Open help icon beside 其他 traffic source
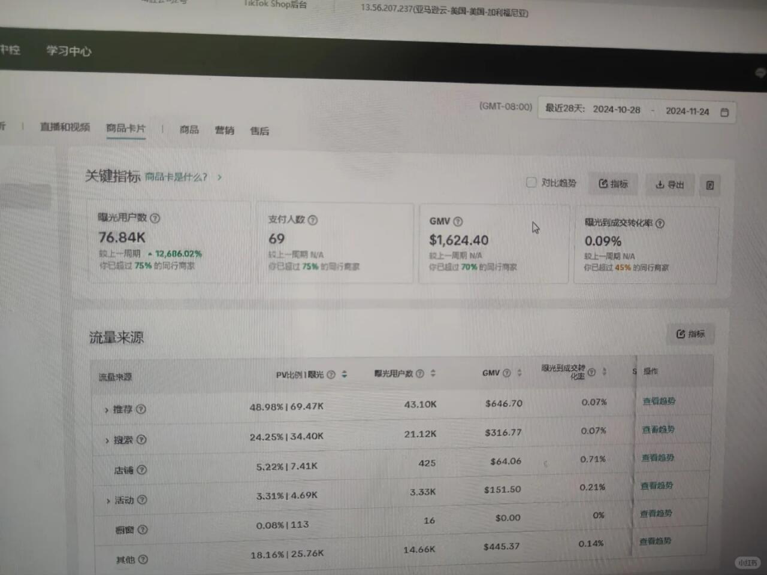Image resolution: width=767 pixels, height=575 pixels. 143,559
